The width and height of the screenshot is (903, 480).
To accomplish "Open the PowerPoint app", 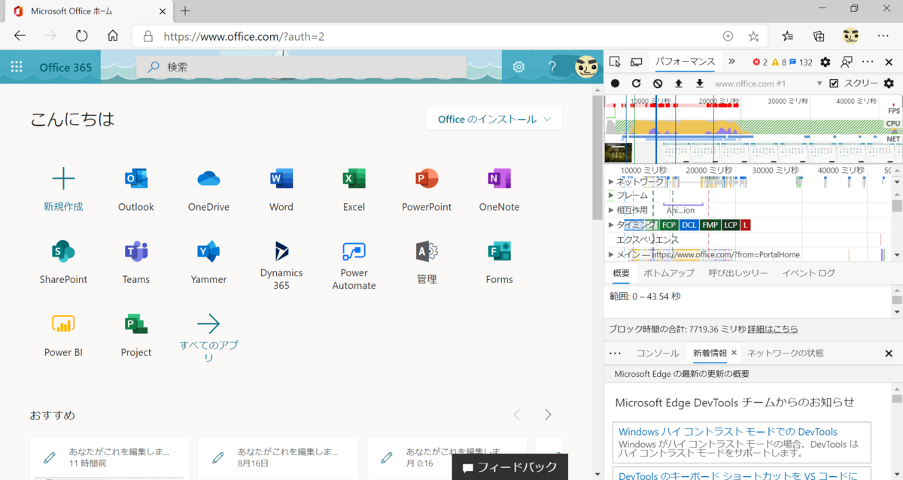I will [x=427, y=189].
